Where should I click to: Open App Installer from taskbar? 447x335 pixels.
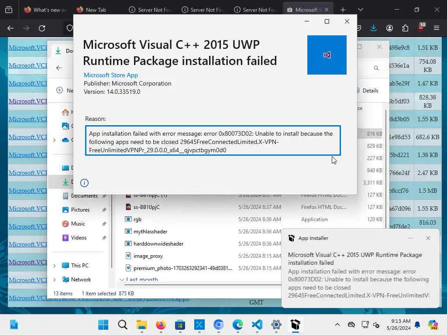click(x=296, y=325)
